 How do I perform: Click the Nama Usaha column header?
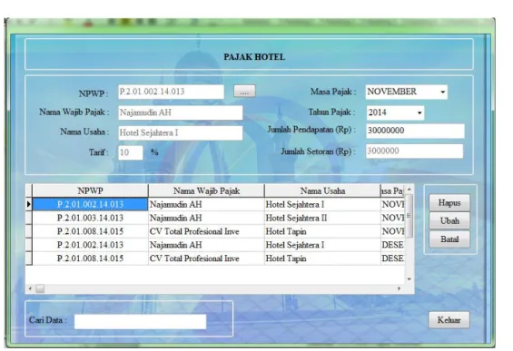pos(322,190)
